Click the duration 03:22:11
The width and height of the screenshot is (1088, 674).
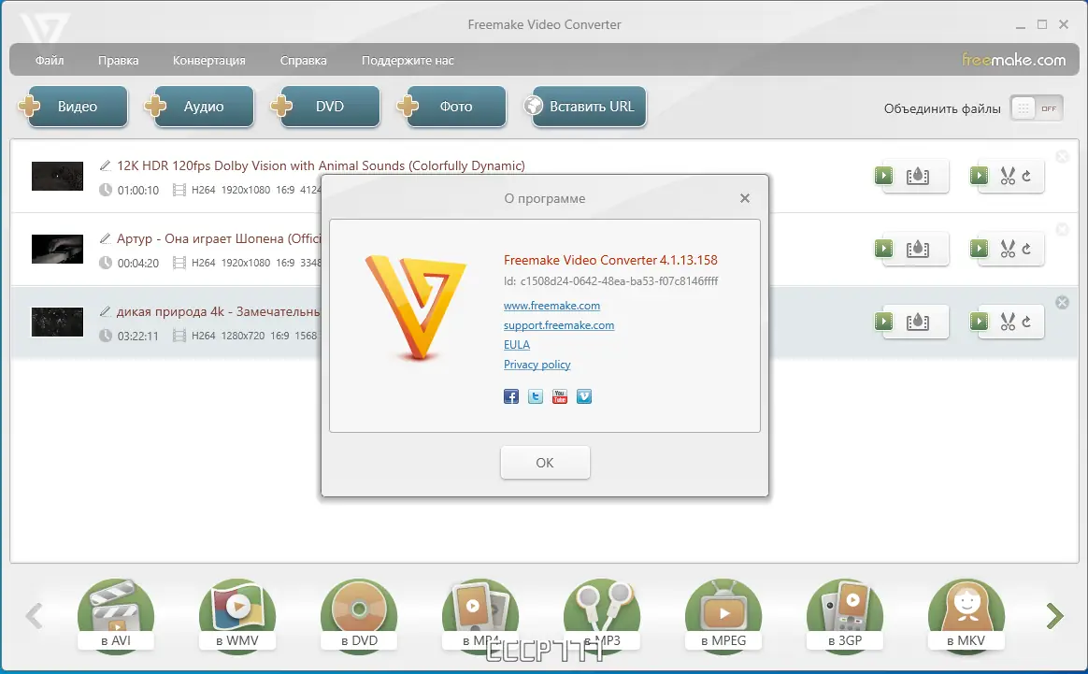coord(138,336)
